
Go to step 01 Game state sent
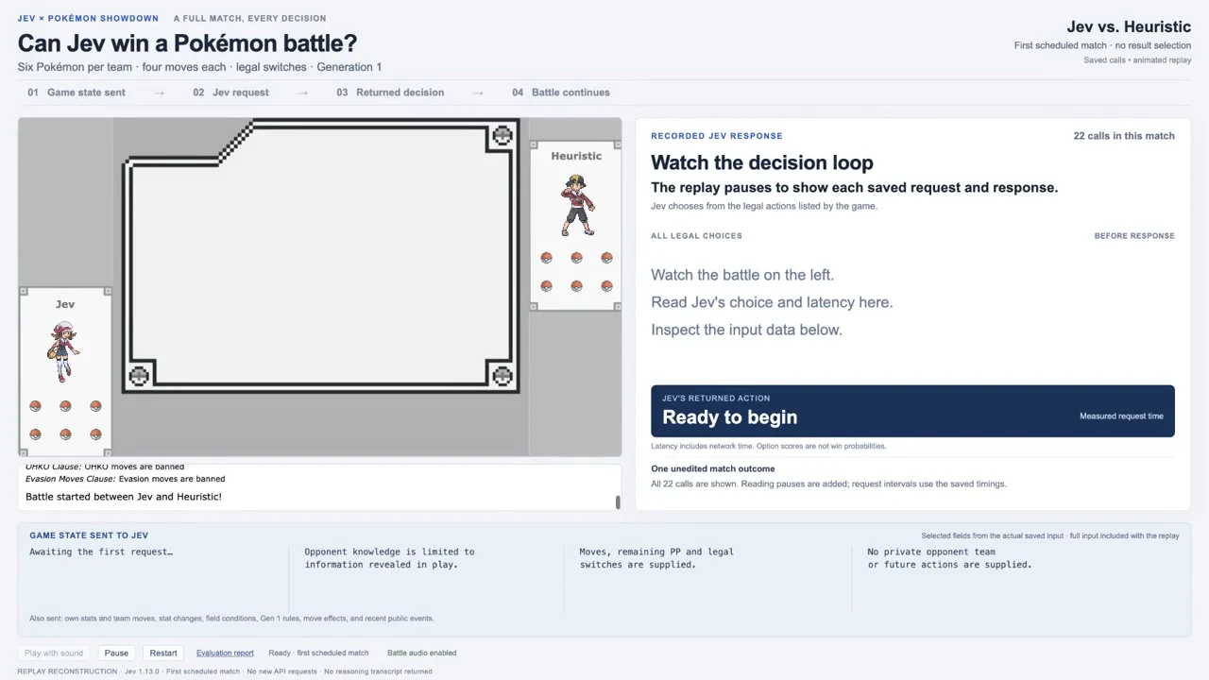click(77, 93)
